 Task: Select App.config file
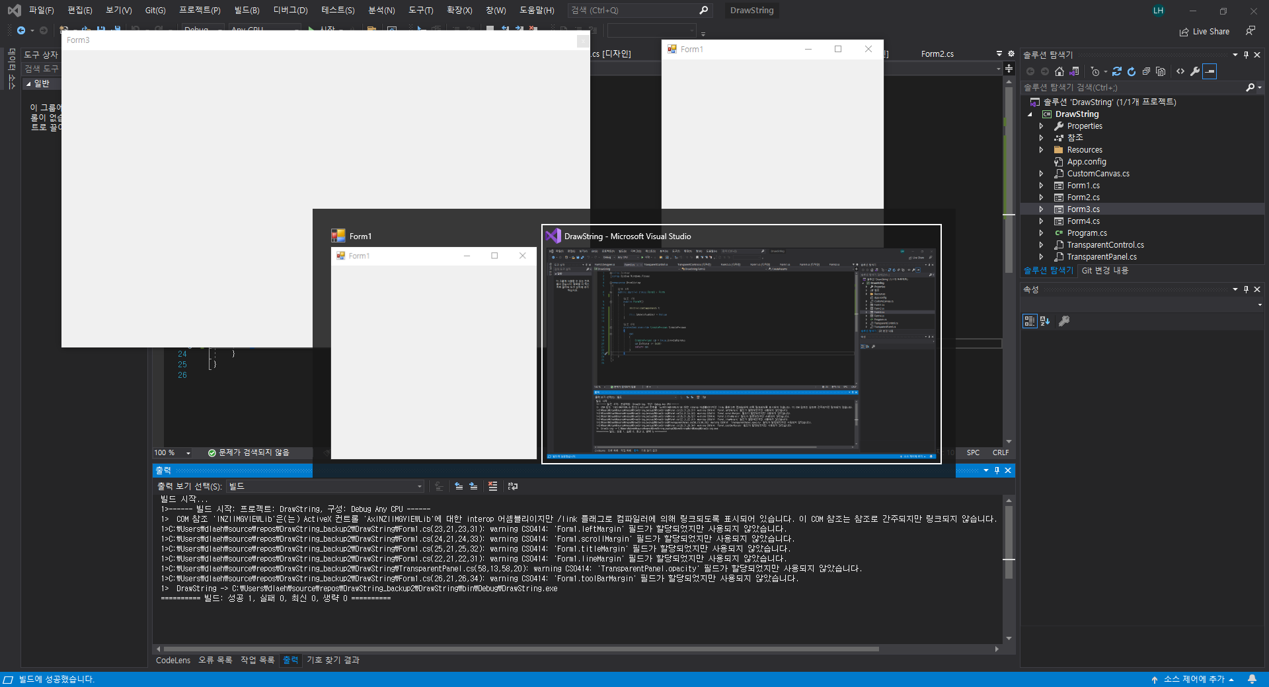point(1087,162)
